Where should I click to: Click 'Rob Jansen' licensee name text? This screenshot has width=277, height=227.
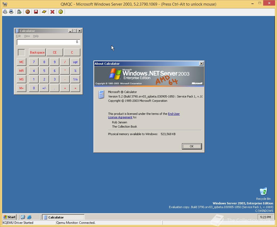point(119,122)
